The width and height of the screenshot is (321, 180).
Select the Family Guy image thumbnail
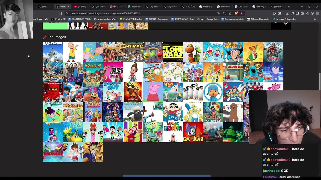(x=113, y=92)
